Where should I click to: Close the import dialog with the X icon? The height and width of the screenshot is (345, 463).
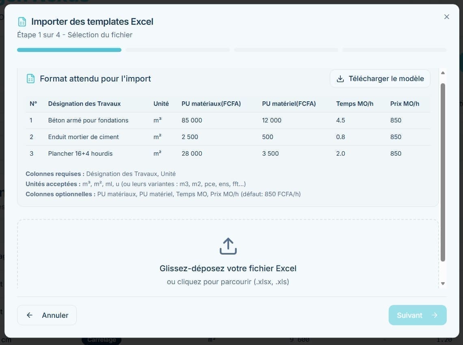pyautogui.click(x=446, y=17)
